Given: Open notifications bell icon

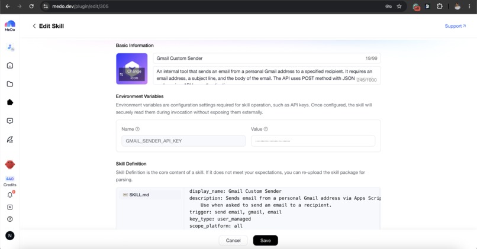Looking at the screenshot, I should pyautogui.click(x=10, y=195).
